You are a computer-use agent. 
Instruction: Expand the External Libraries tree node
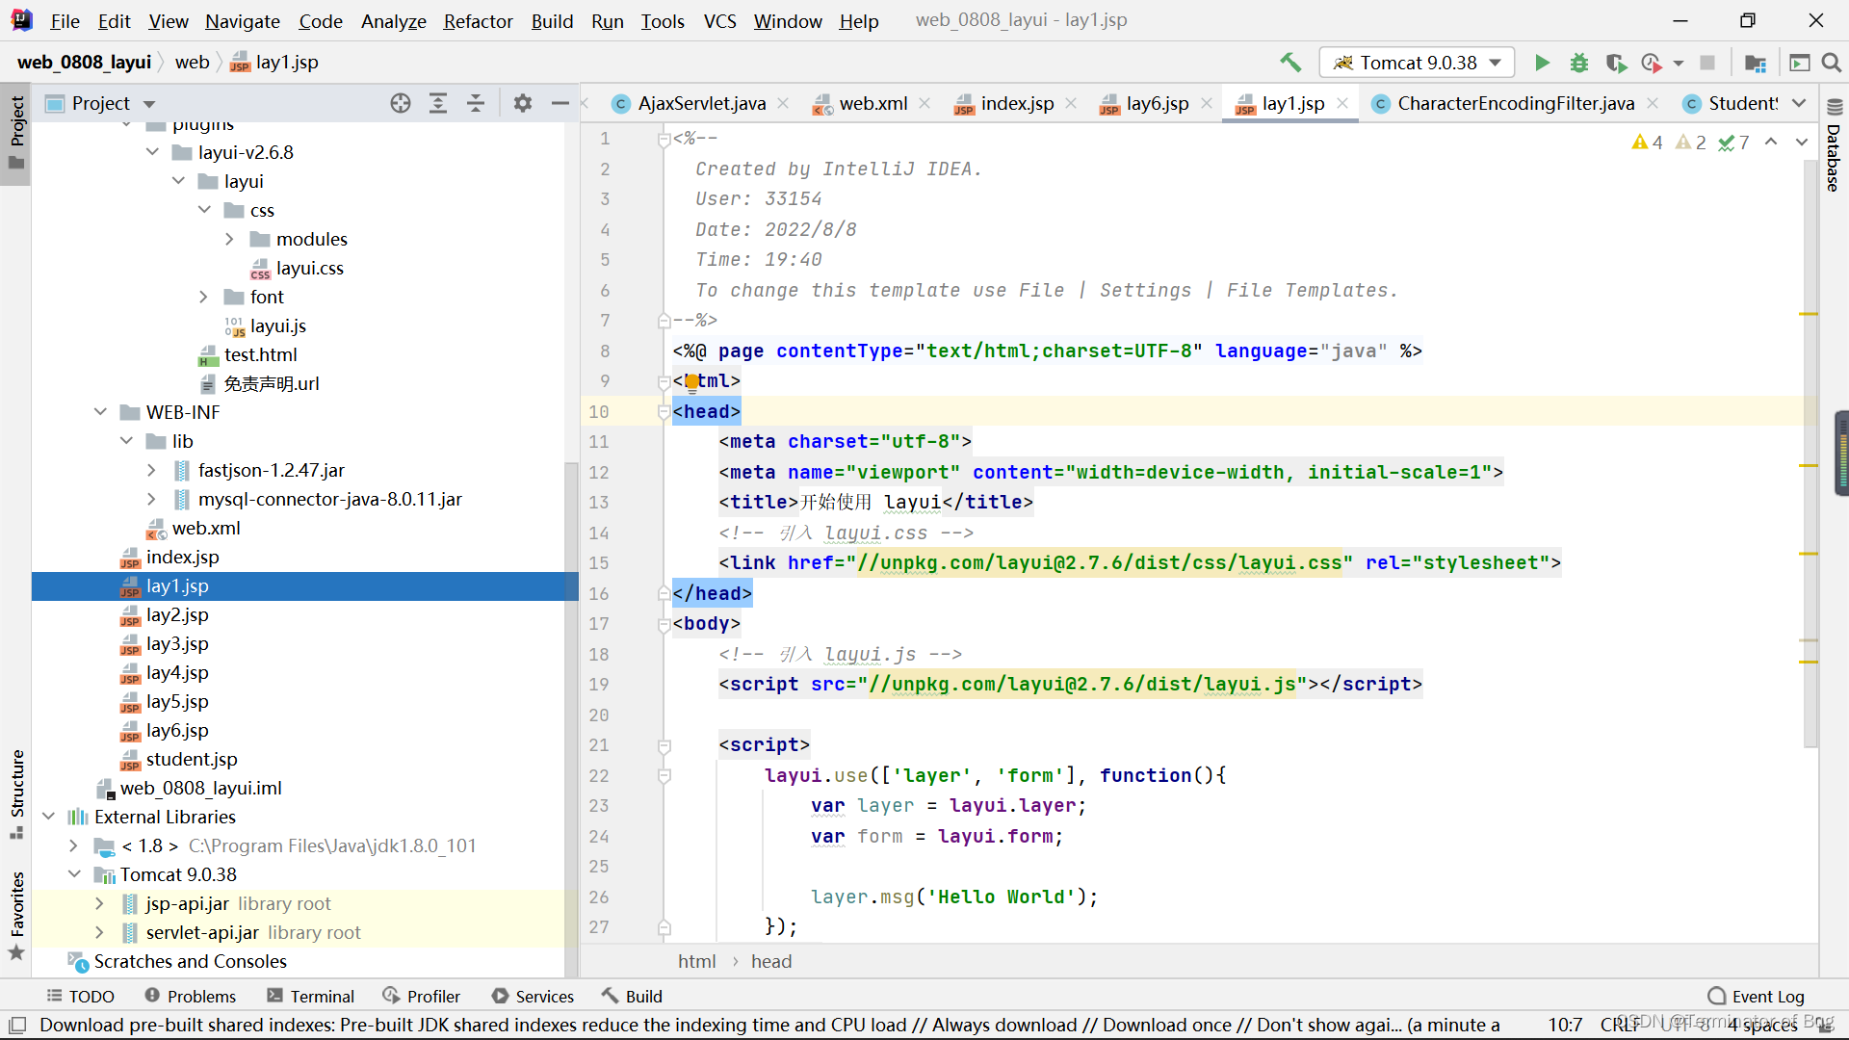(x=47, y=817)
